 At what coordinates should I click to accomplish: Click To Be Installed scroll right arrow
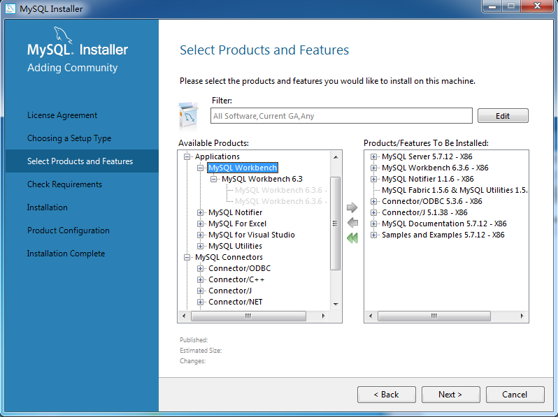point(522,316)
